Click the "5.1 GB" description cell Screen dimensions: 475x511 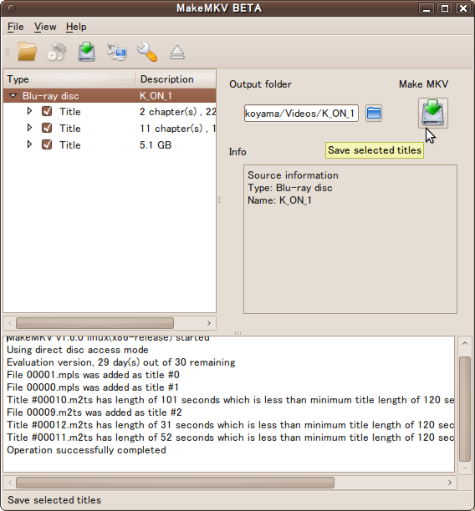coord(156,144)
